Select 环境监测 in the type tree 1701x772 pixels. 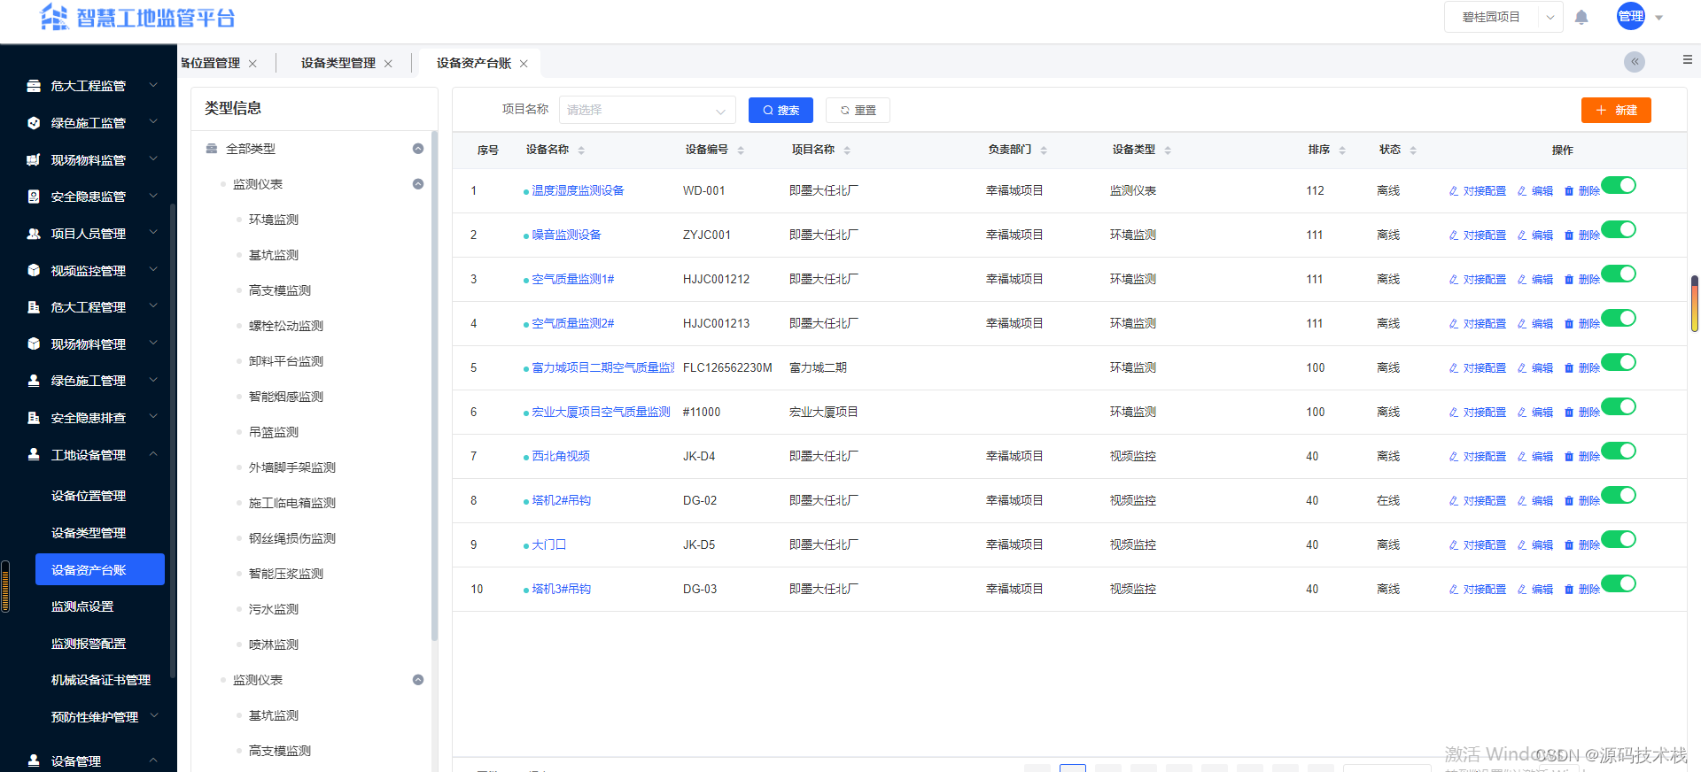274,220
